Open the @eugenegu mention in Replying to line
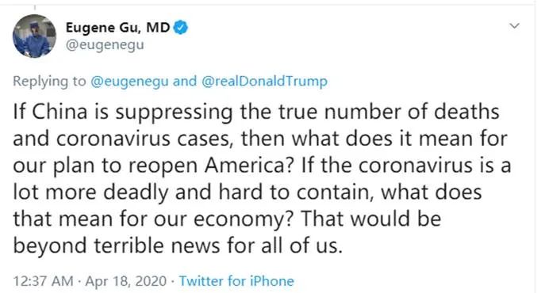549x293 pixels. 129,81
